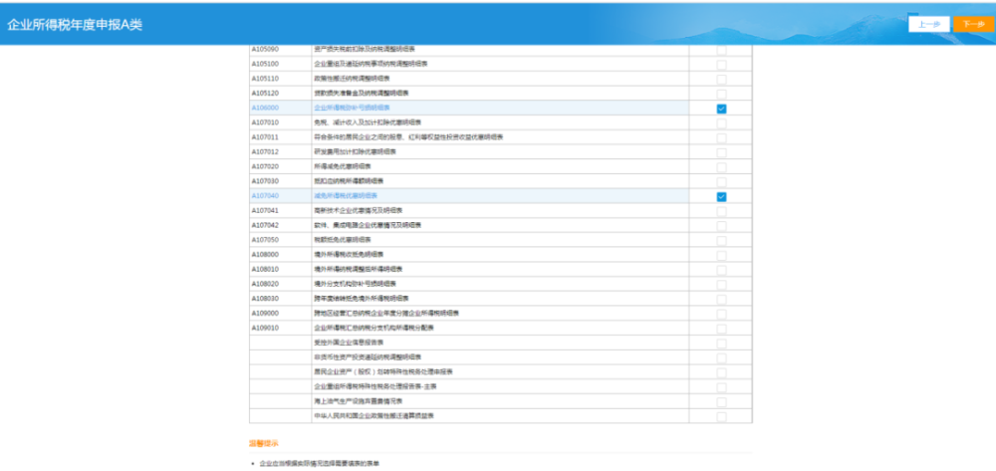Click the 上一步 (previous step) button
This screenshot has height=471, width=996.
click(928, 24)
